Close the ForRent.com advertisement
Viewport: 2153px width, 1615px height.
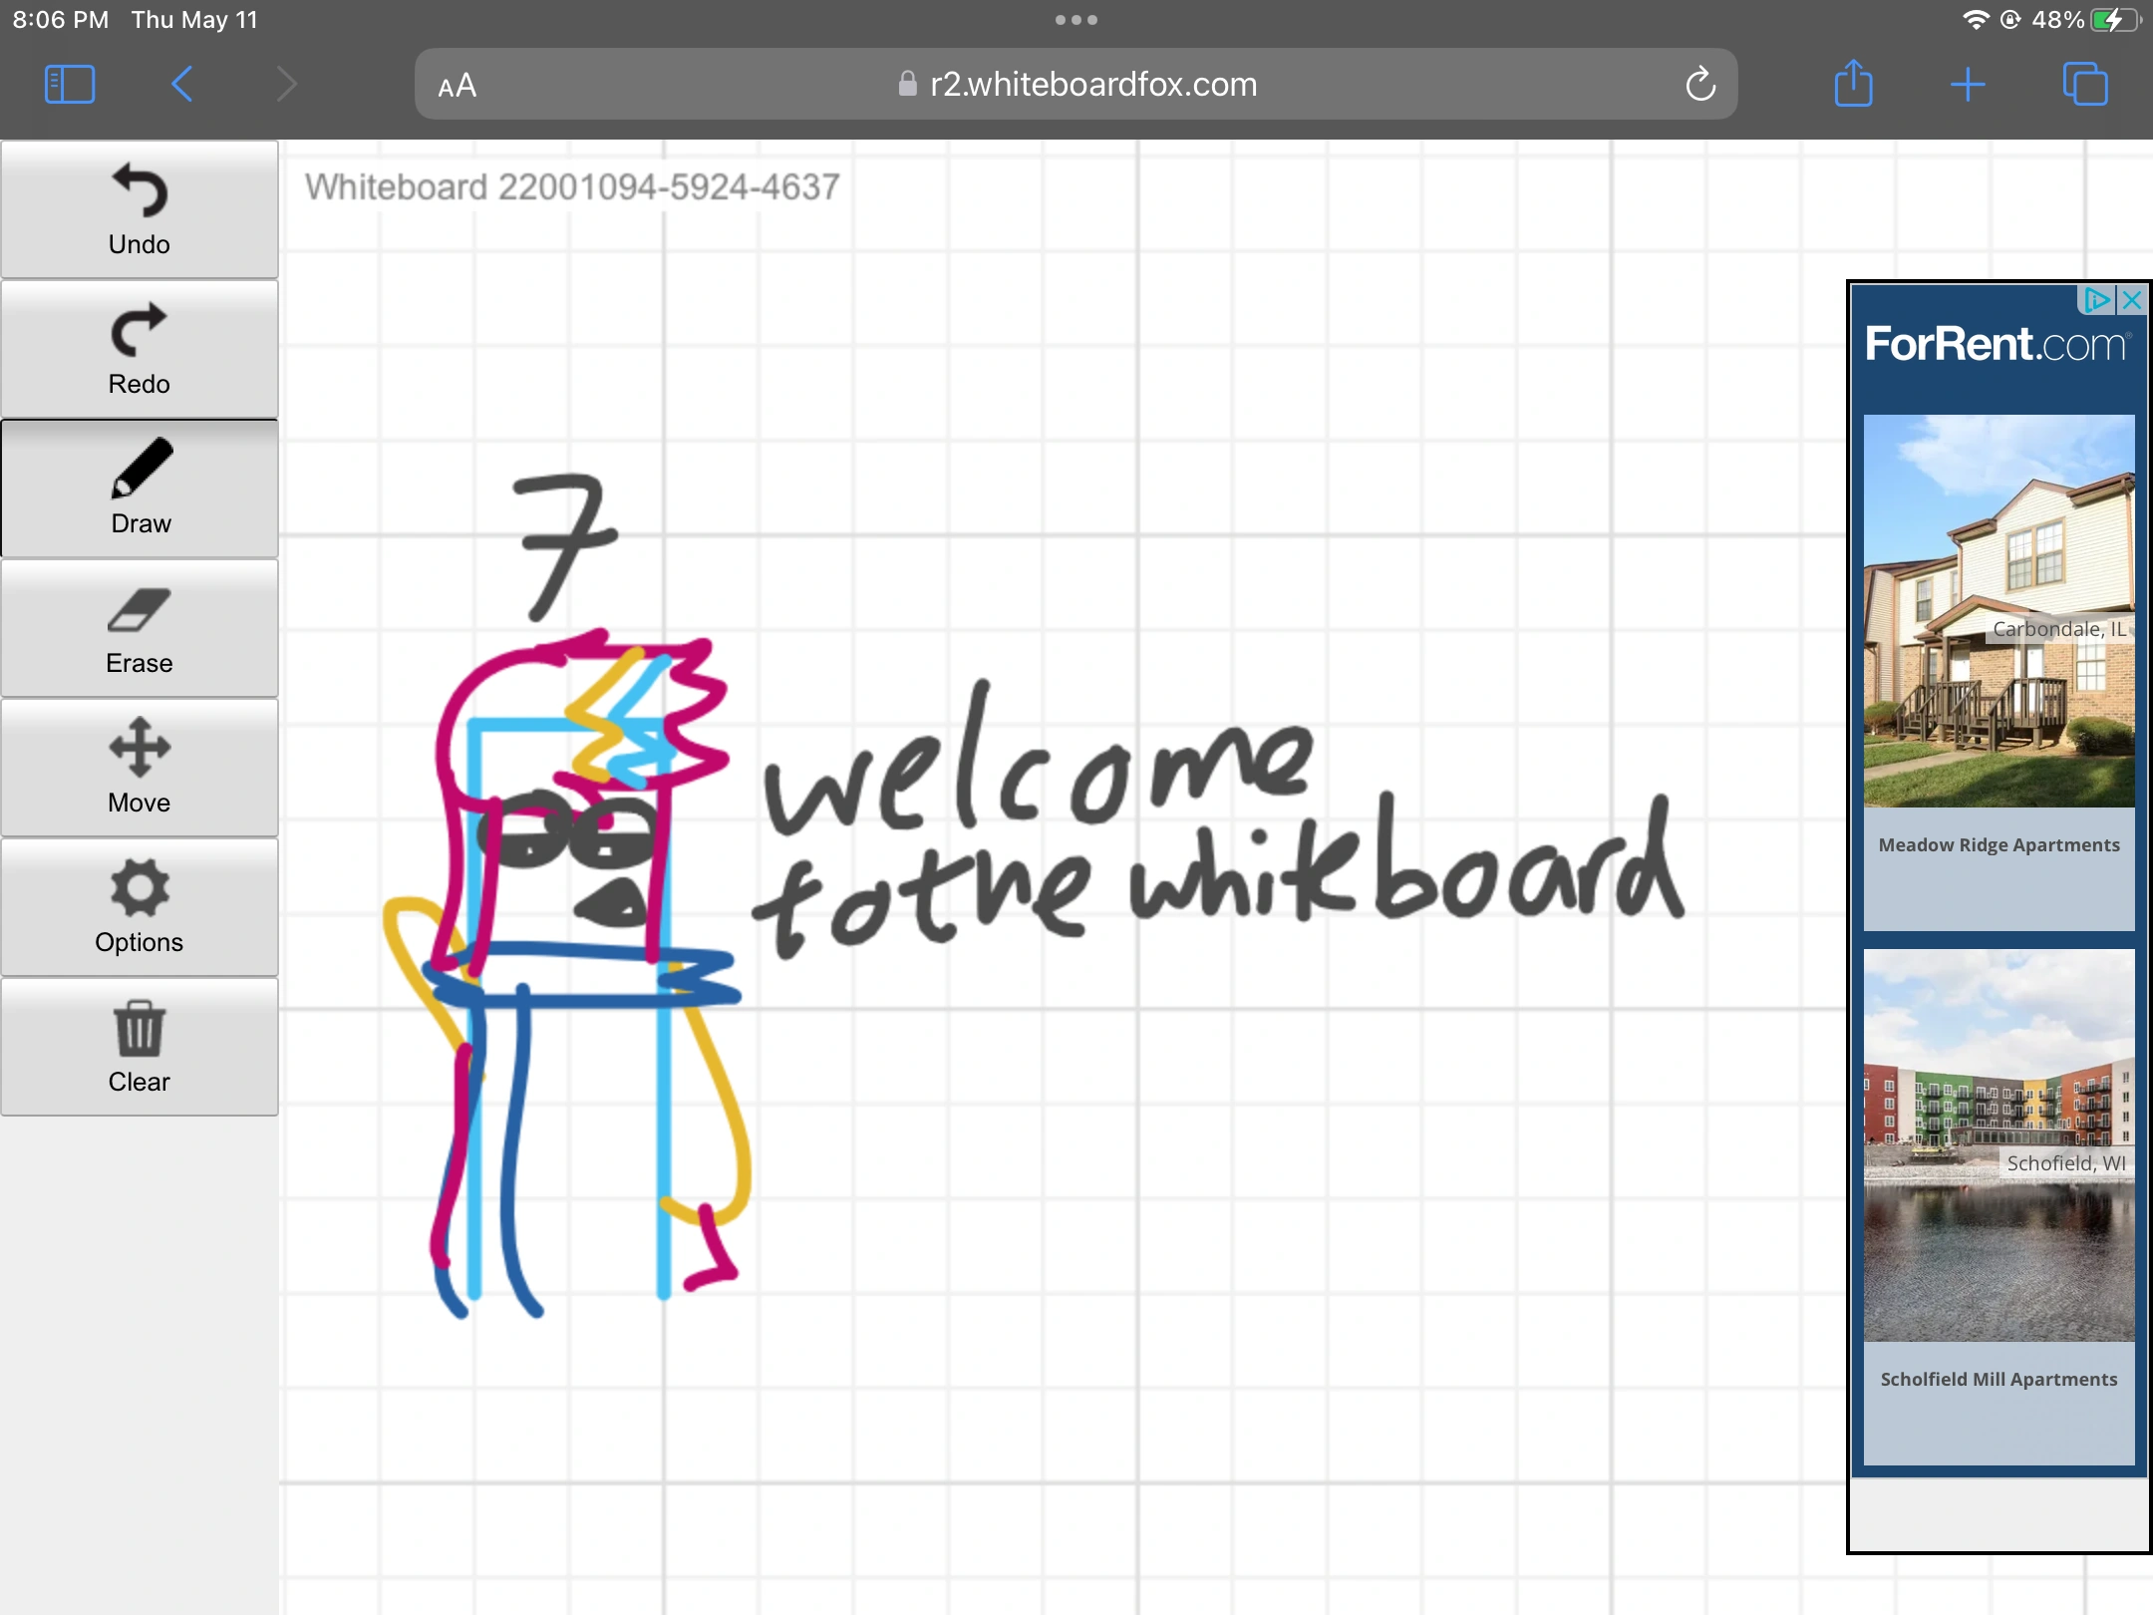pyautogui.click(x=2131, y=299)
